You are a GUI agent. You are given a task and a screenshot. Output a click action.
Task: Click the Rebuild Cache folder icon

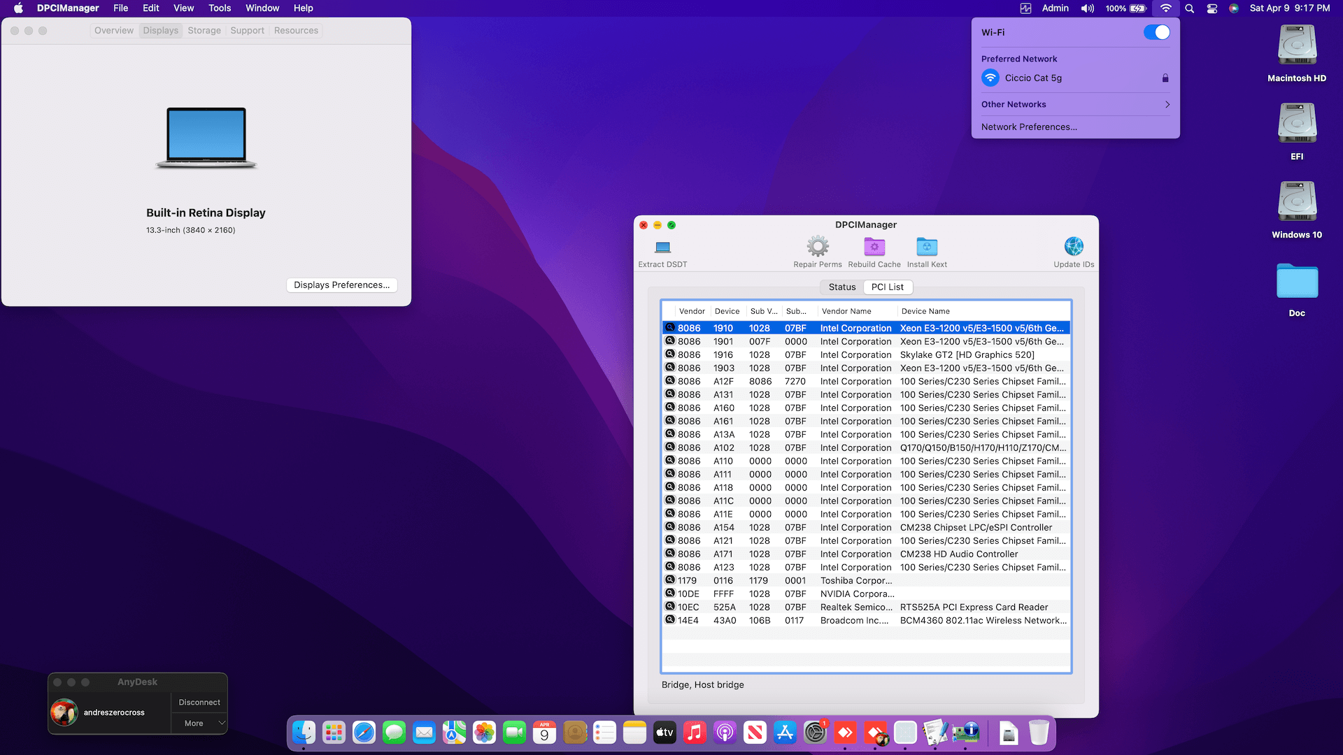click(874, 247)
